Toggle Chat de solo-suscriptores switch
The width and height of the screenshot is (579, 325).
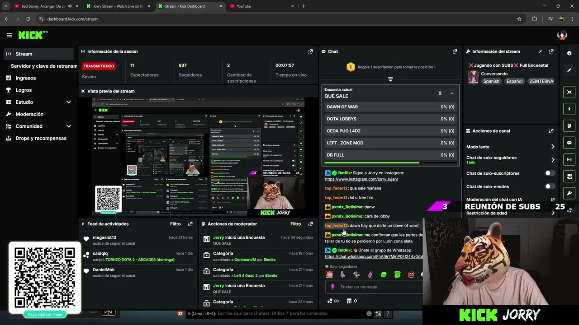(550, 173)
